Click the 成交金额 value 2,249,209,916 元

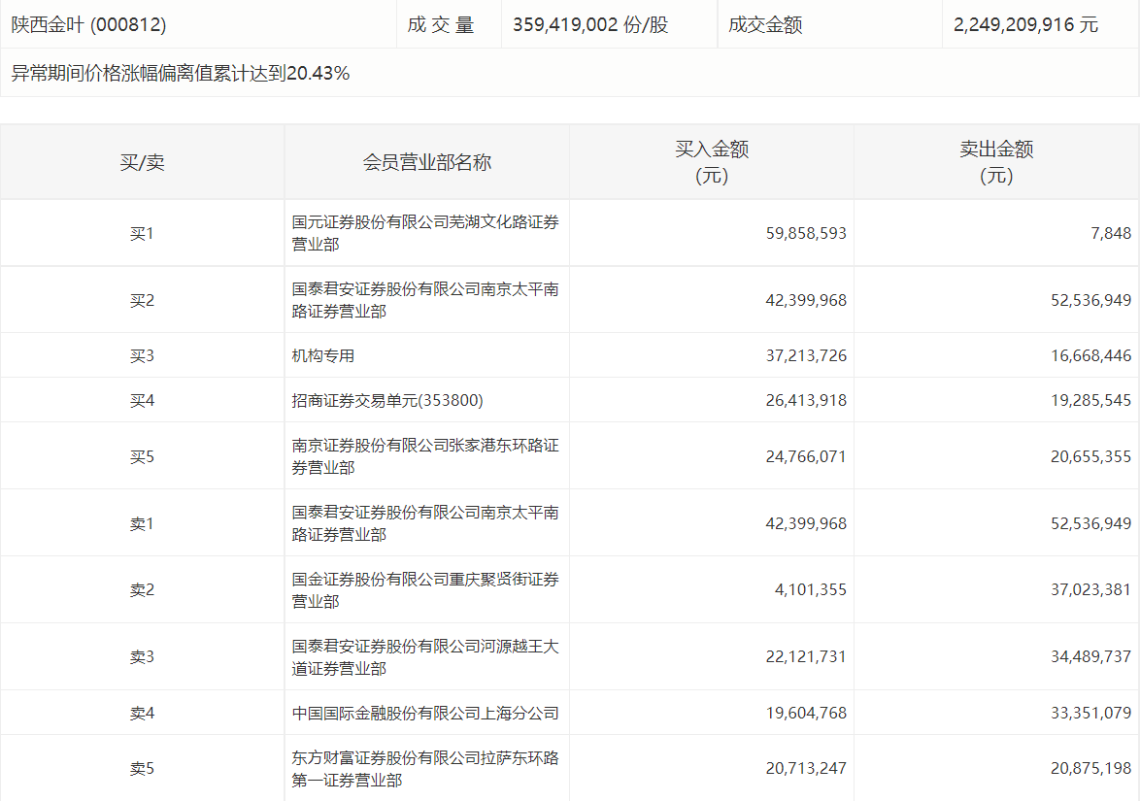[1025, 25]
